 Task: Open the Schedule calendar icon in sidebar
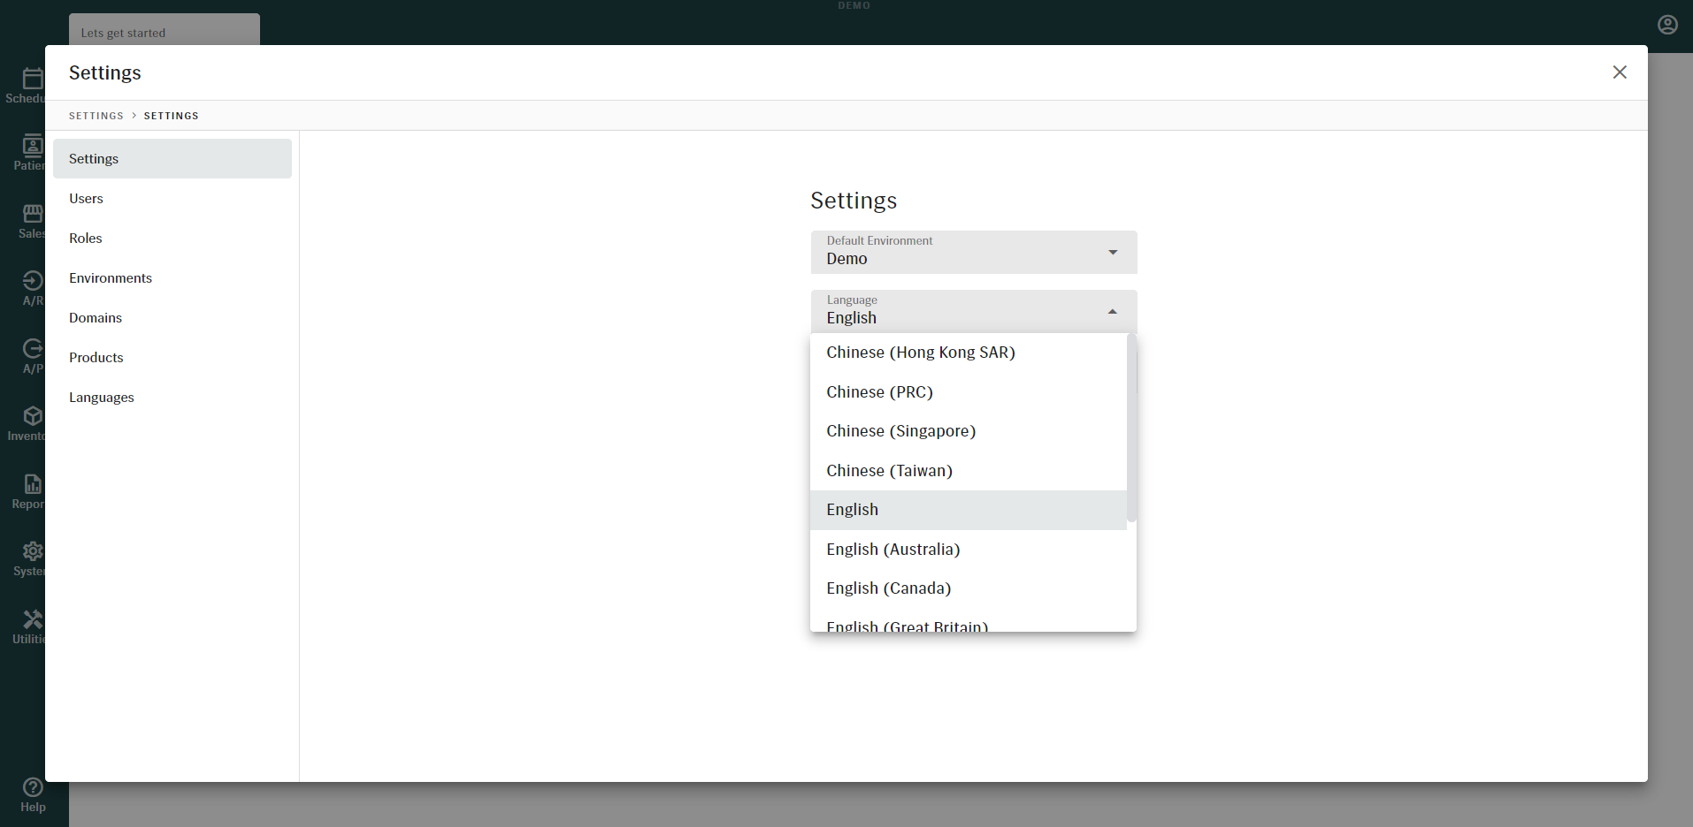(x=32, y=80)
